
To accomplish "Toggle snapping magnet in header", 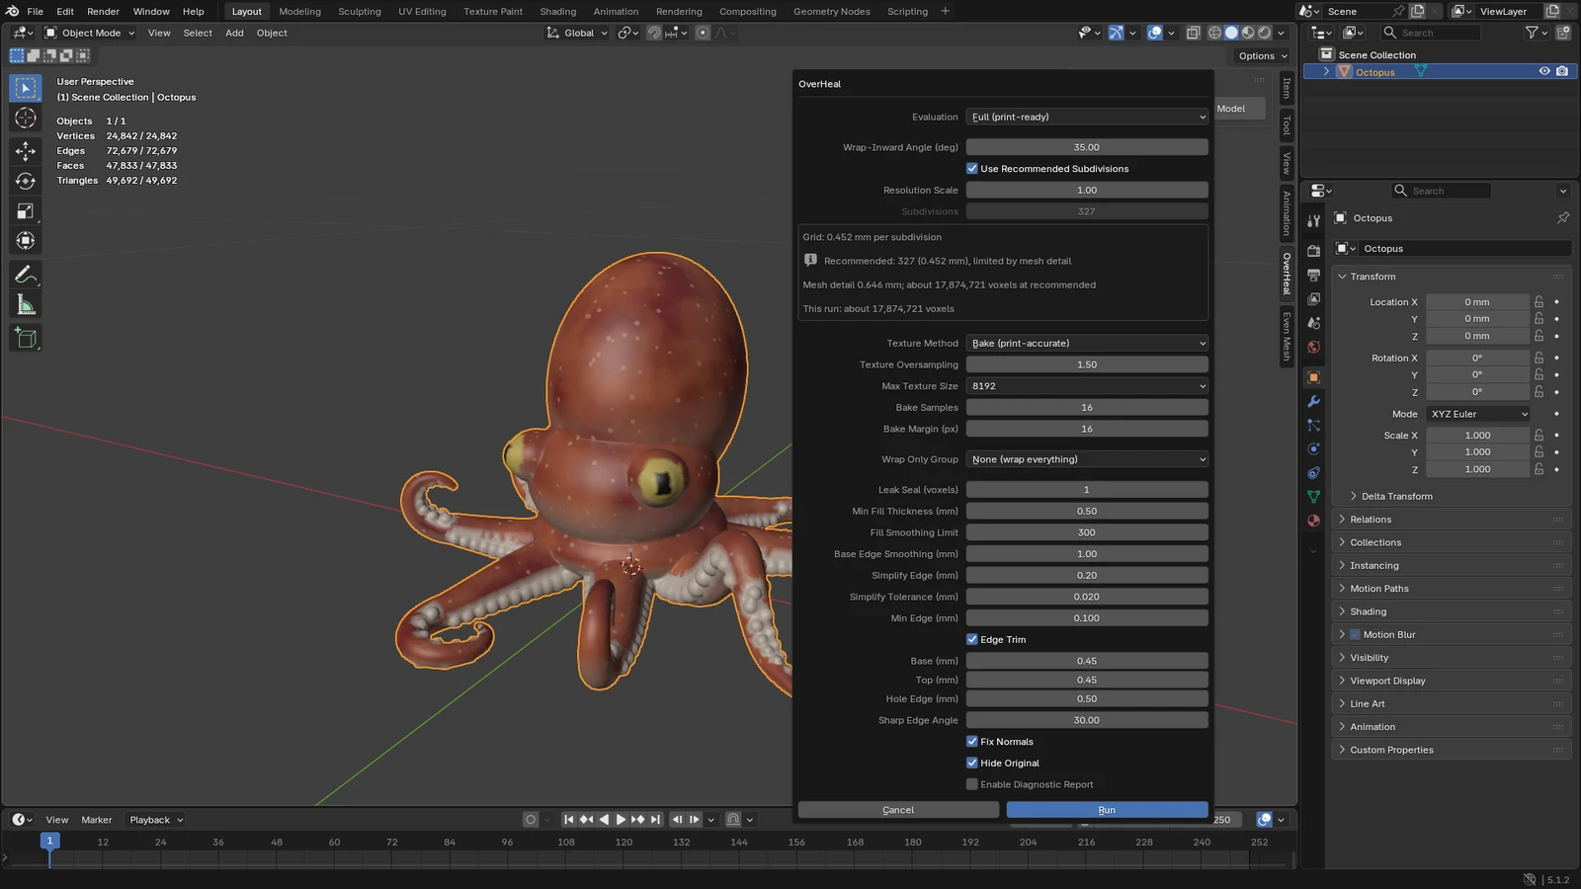I will [x=653, y=33].
